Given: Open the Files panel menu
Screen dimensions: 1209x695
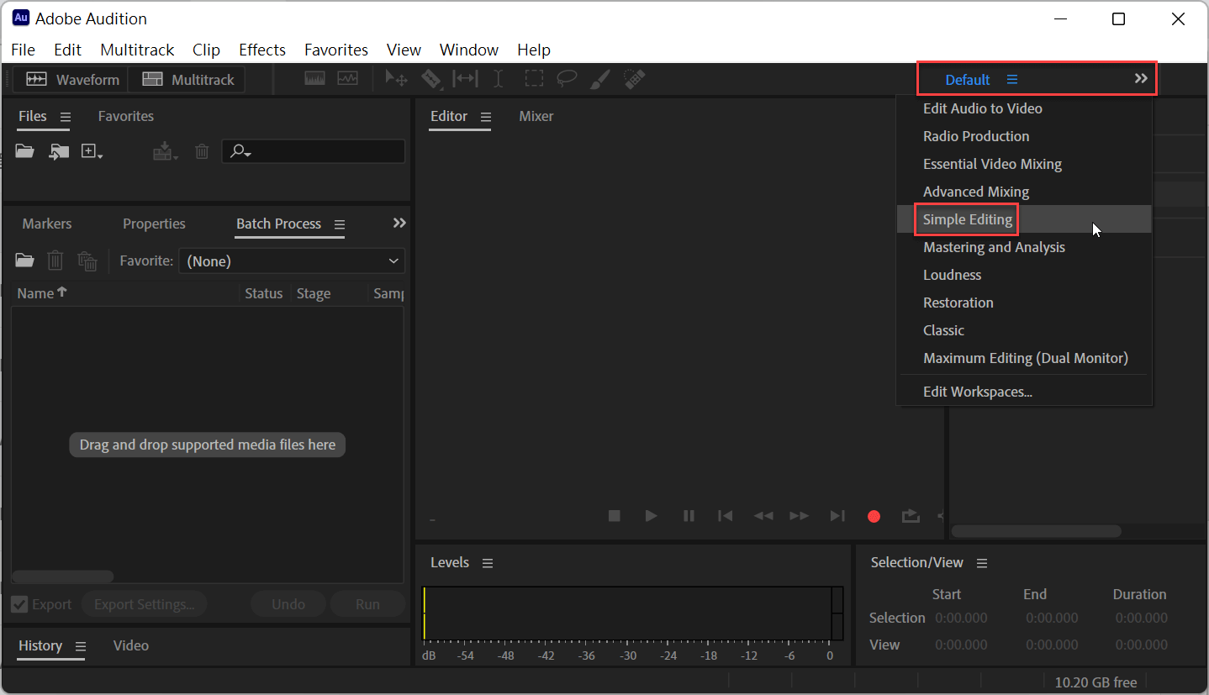Looking at the screenshot, I should [x=66, y=117].
